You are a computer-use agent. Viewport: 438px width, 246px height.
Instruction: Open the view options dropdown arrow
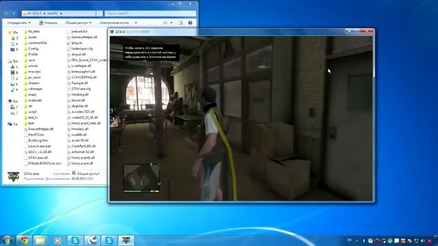click(171, 23)
